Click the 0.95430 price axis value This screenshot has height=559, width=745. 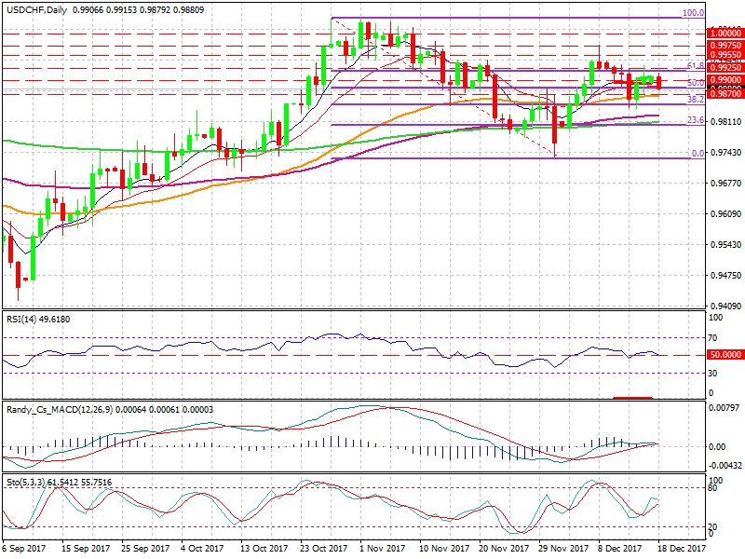(x=726, y=245)
